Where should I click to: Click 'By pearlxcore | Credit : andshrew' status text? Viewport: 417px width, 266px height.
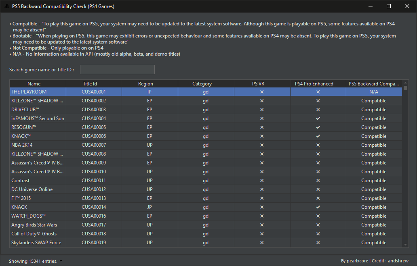pos(375,261)
